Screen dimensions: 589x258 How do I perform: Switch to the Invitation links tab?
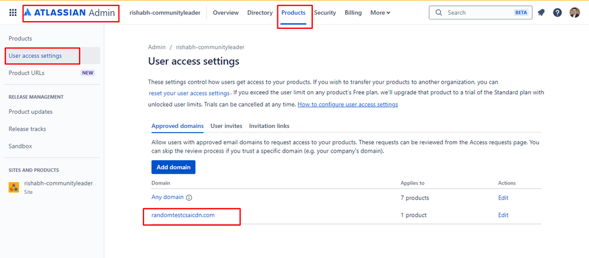269,126
